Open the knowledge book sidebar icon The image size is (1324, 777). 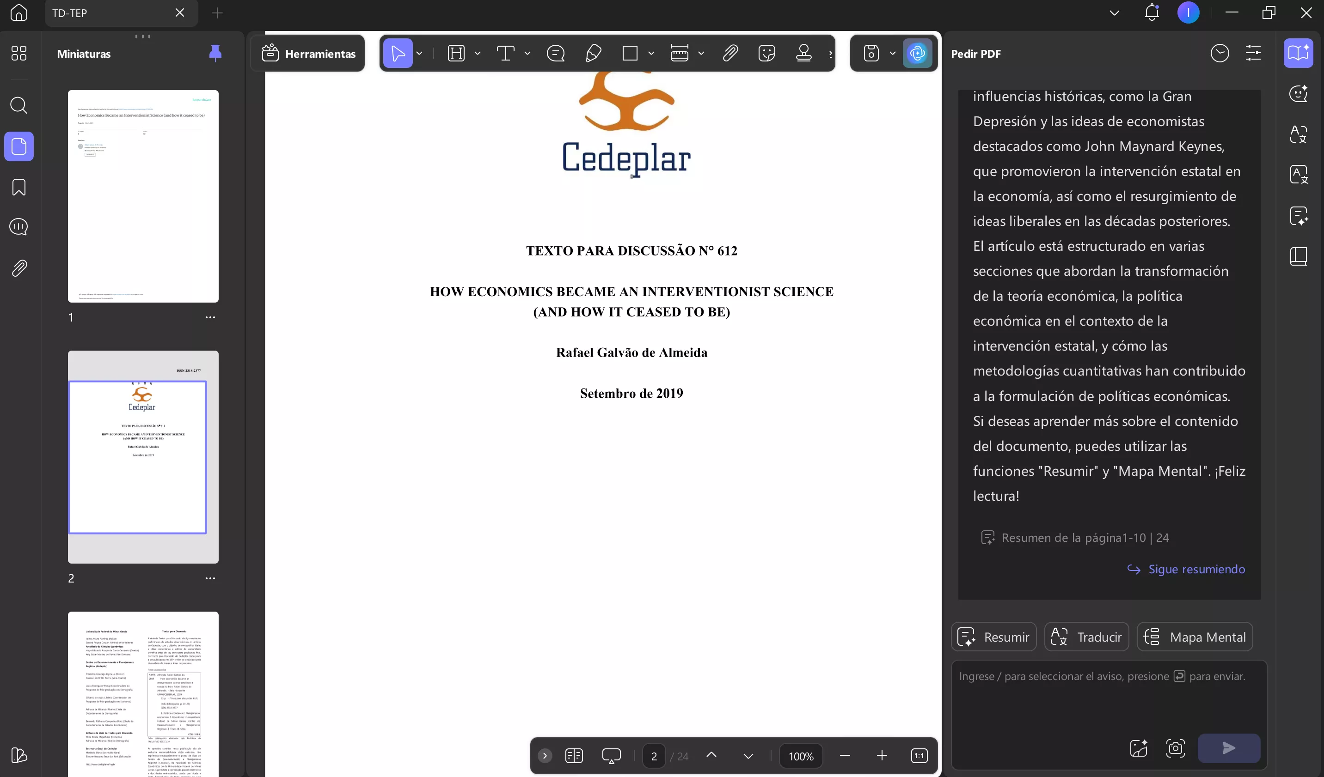[x=1298, y=256]
